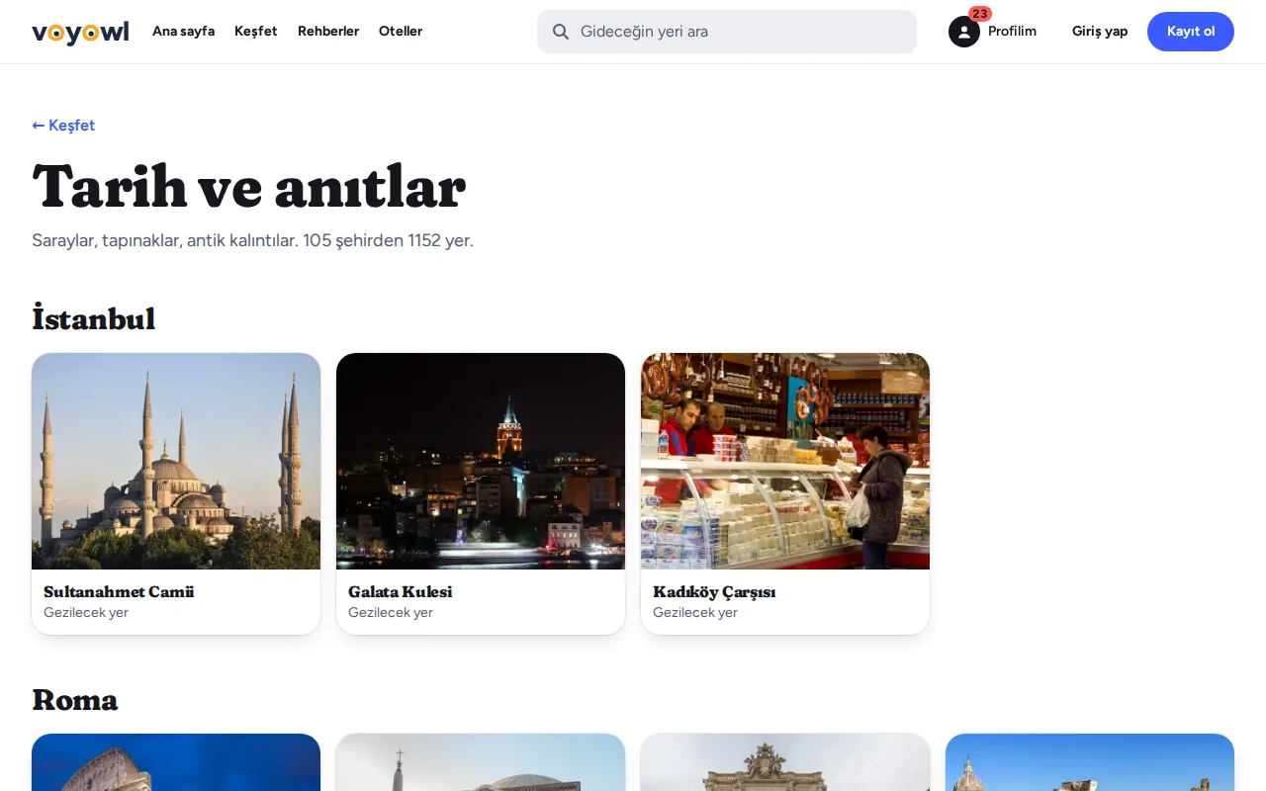This screenshot has height=791, width=1266.
Task: Click the İstanbul section heading
Action: 94,319
